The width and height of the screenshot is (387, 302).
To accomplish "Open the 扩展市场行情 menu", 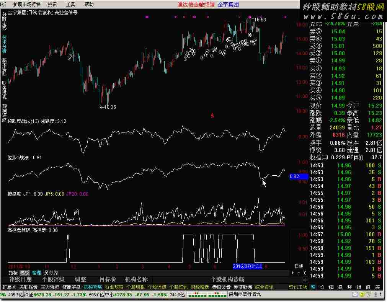I will click(27, 5).
